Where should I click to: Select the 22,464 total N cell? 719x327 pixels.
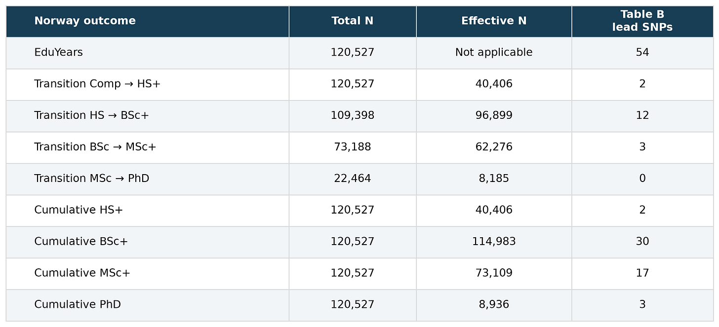[x=352, y=179]
